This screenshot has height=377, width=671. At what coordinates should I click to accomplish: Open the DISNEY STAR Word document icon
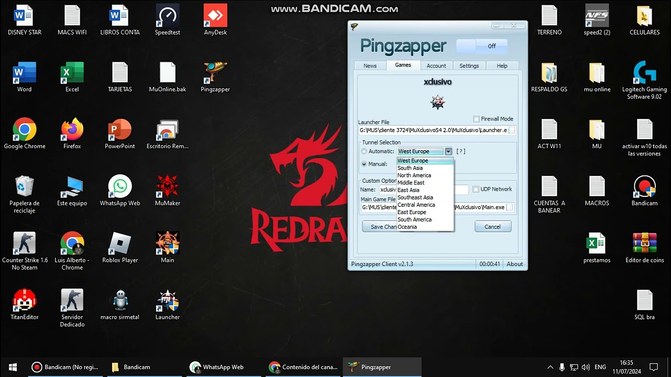point(24,20)
